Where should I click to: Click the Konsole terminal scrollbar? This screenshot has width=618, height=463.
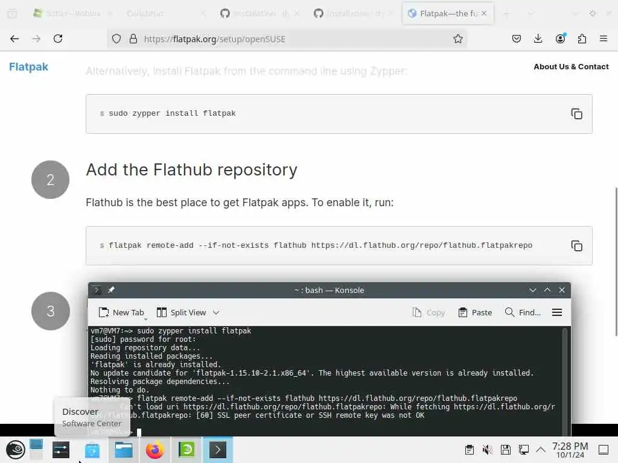point(565,380)
